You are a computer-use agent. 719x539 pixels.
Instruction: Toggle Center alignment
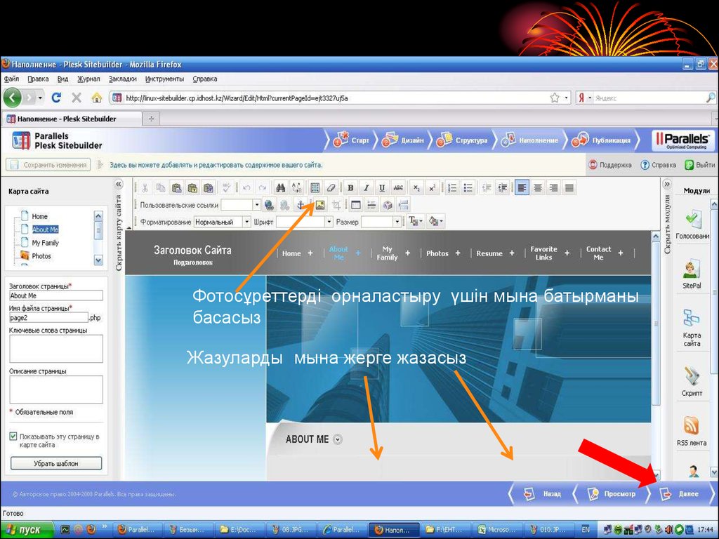click(538, 188)
